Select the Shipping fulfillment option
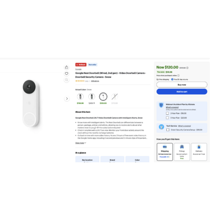Viewport: 220px width, 220px height. (x=165, y=152)
